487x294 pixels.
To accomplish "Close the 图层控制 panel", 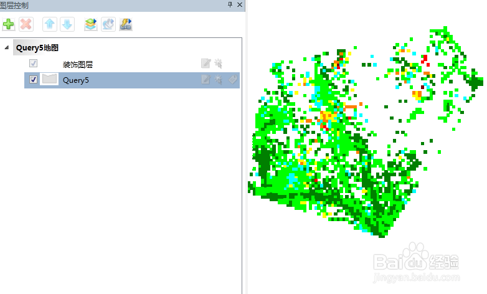I will [x=240, y=4].
